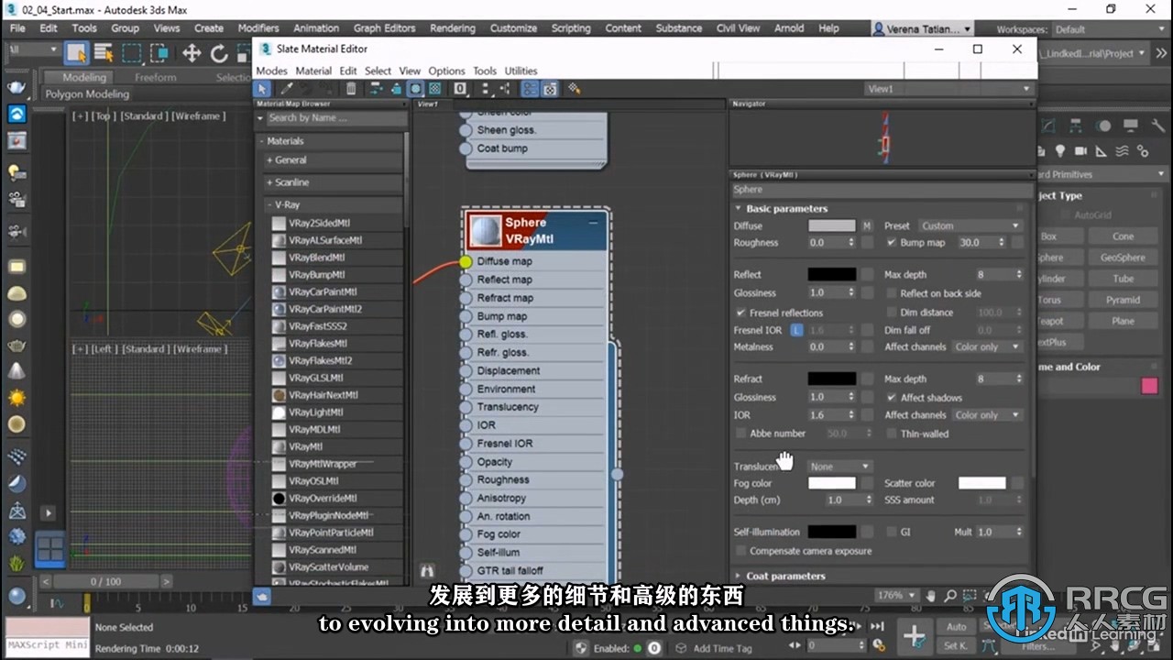Open the View1 view selector dropdown
1173x660 pixels.
tap(948, 89)
